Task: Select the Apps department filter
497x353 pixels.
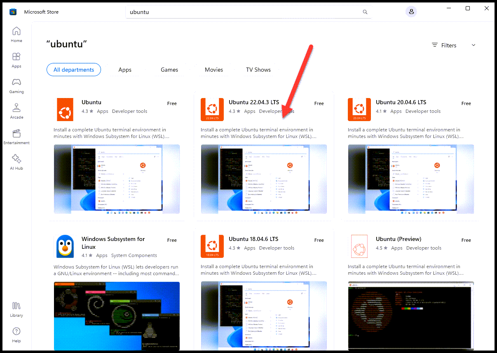Action: point(125,70)
